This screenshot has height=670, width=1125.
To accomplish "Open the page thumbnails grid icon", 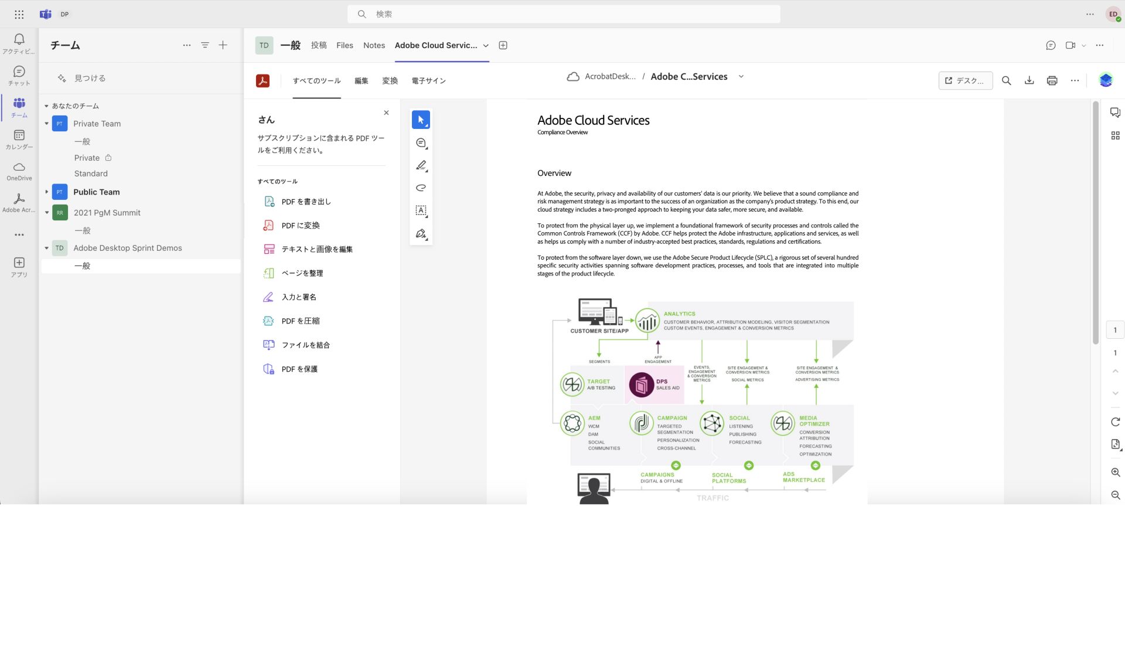I will 1115,135.
